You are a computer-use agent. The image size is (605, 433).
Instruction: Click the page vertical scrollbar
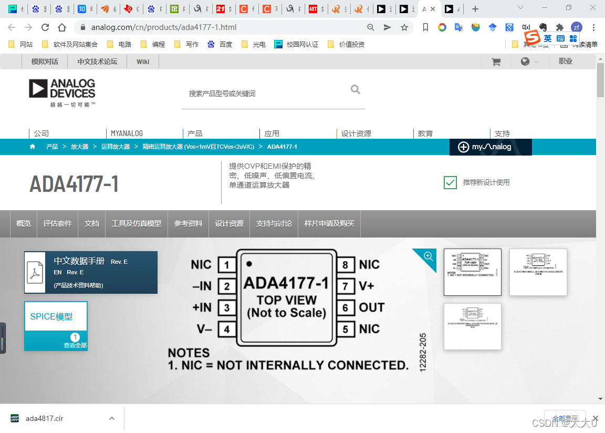pos(600,80)
